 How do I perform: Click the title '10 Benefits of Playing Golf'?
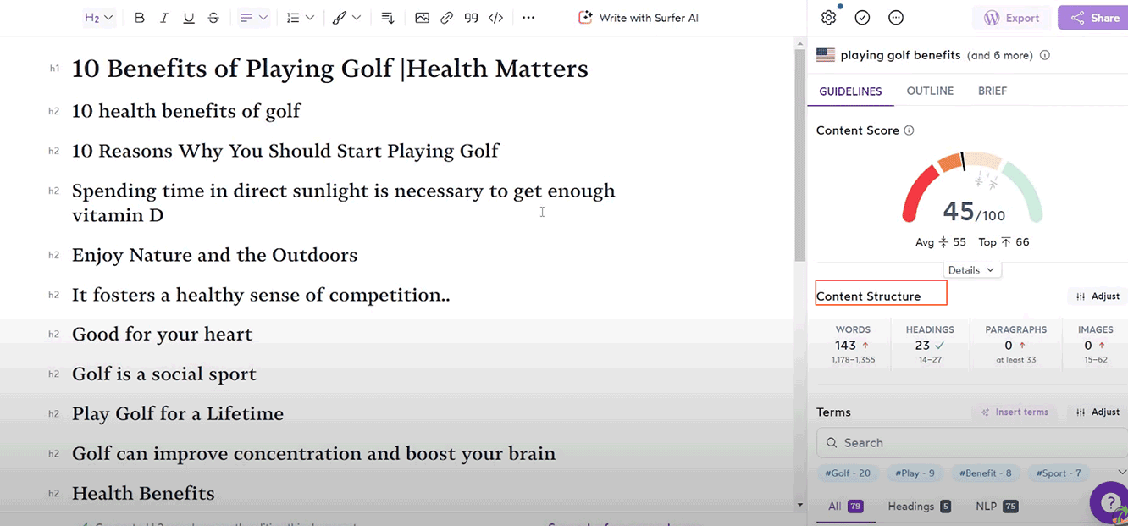pos(232,69)
